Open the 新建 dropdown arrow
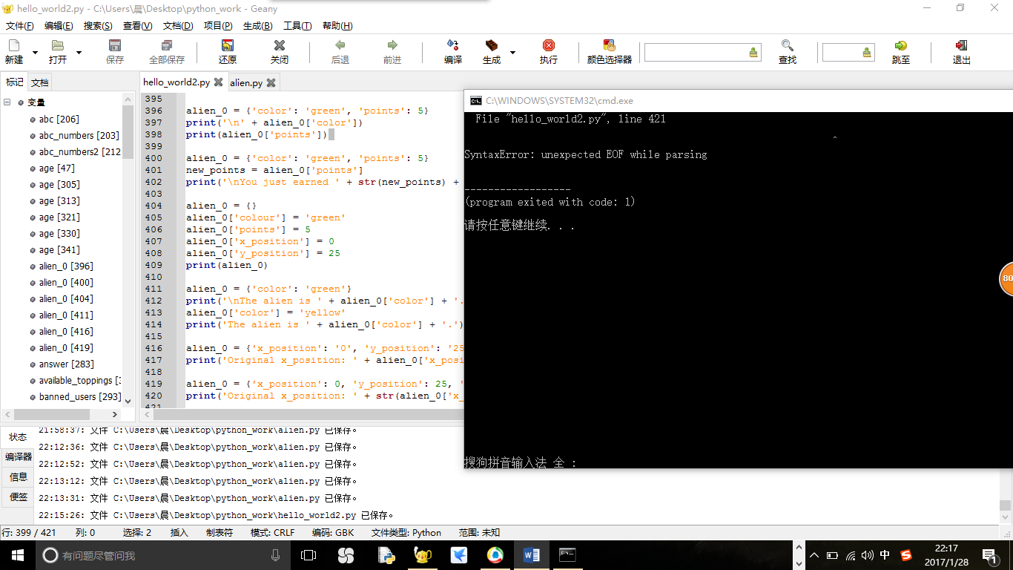This screenshot has width=1013, height=570. (35, 53)
